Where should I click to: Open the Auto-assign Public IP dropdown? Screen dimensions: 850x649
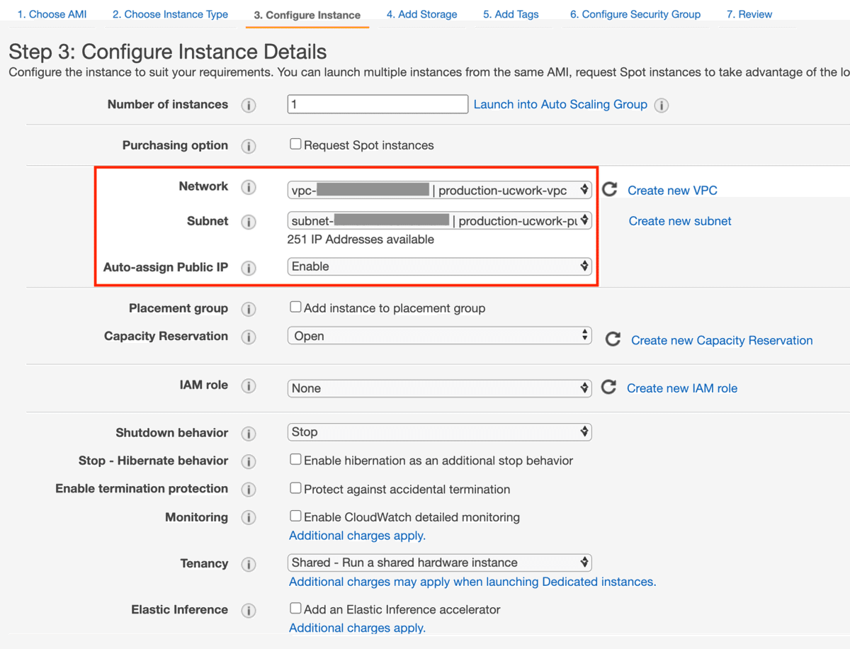coord(439,266)
